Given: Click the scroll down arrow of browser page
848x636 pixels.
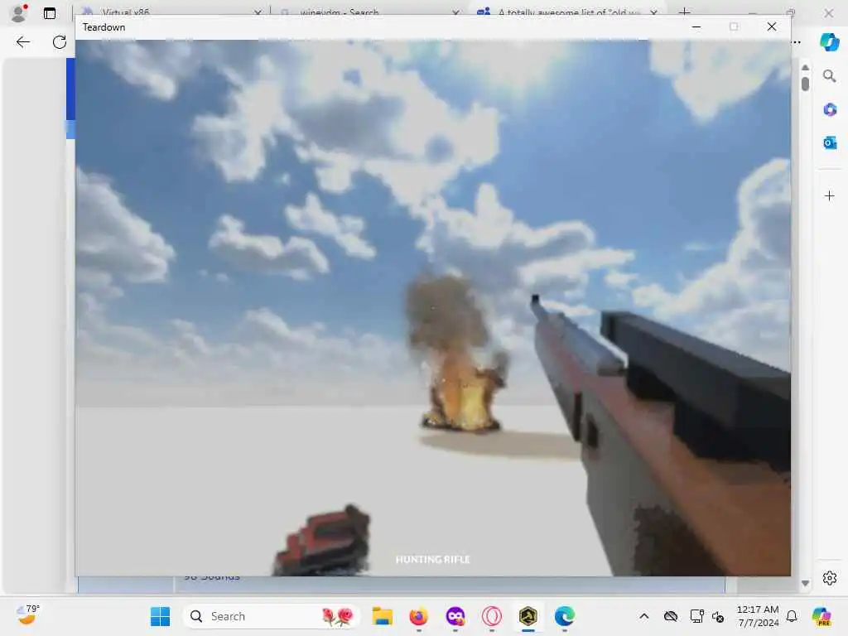Looking at the screenshot, I should pos(805,584).
